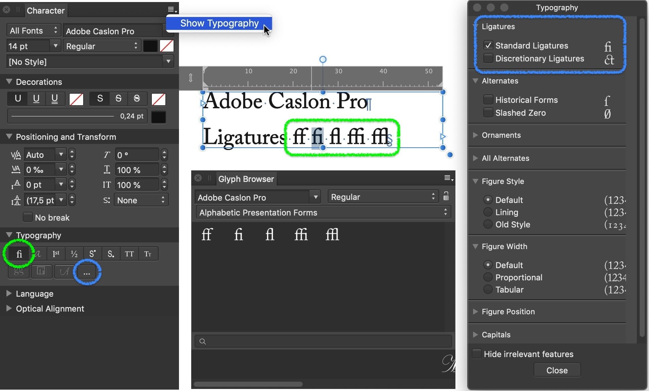Select Old Style figure style
649x391 pixels.
[x=488, y=224]
